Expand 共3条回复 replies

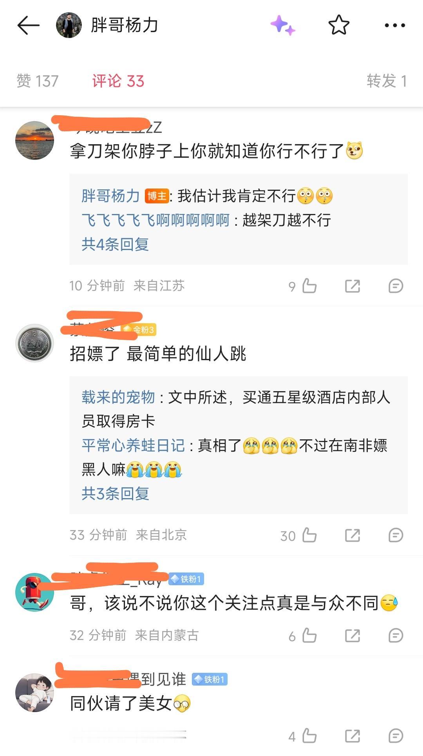pyautogui.click(x=115, y=493)
